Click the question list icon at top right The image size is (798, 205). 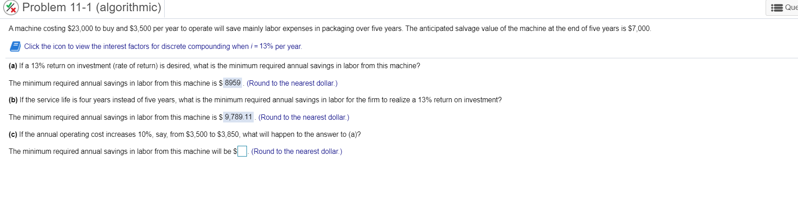point(776,8)
